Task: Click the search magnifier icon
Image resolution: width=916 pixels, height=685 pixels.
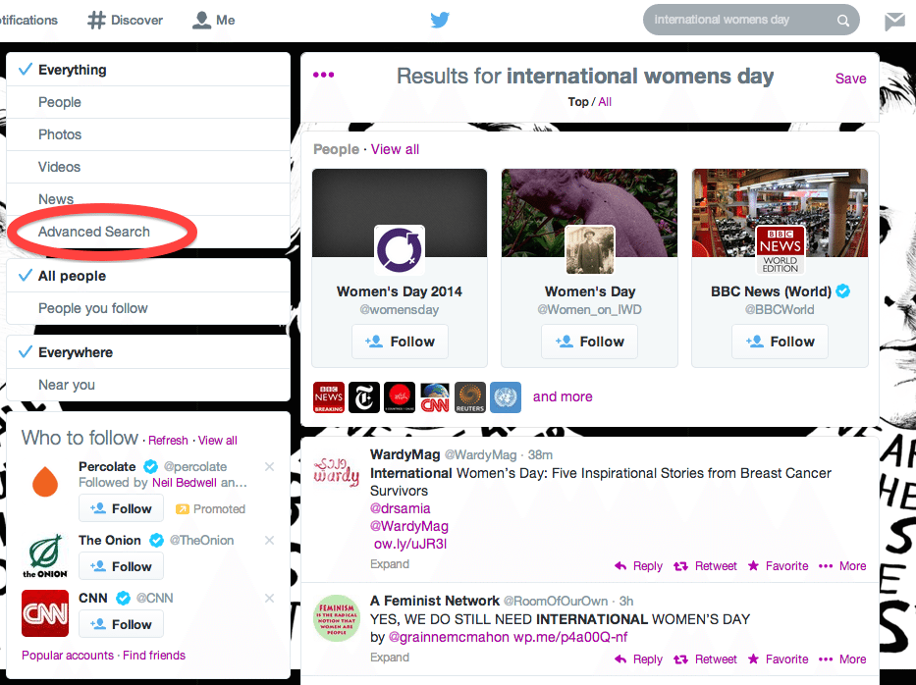Action: click(843, 21)
